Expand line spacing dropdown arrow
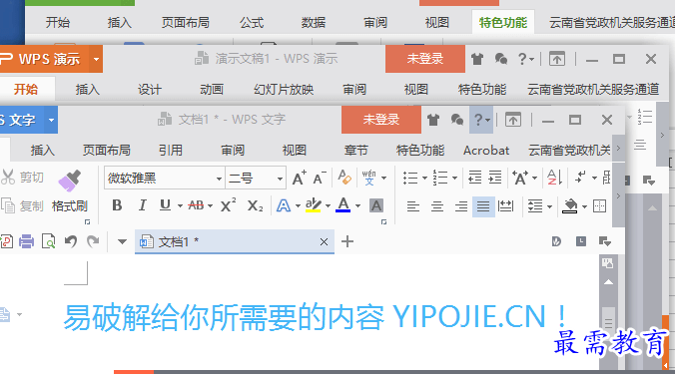Image resolution: width=675 pixels, height=374 pixels. coord(550,206)
